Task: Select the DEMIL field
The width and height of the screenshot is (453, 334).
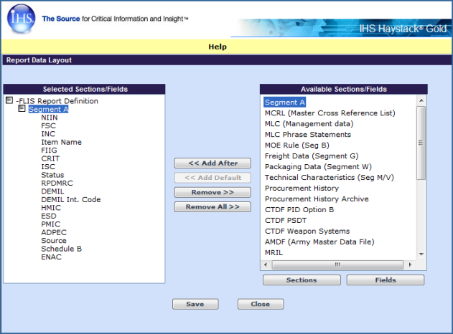Action: pos(52,191)
